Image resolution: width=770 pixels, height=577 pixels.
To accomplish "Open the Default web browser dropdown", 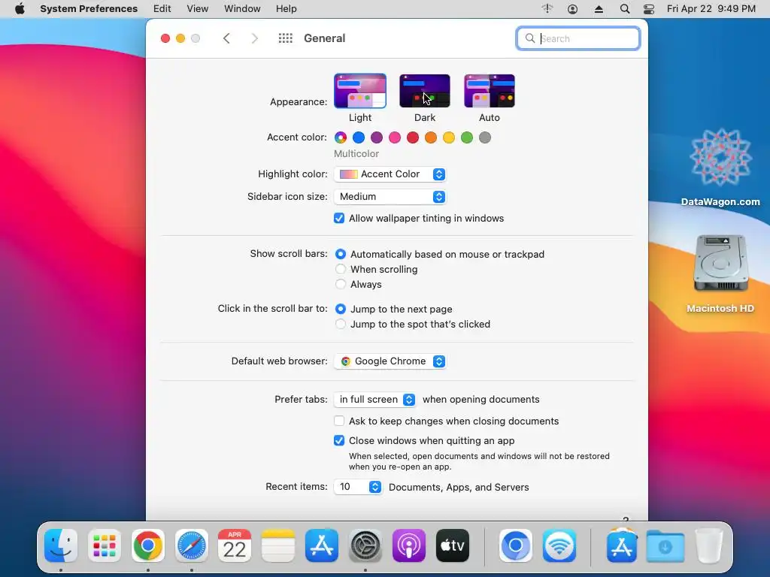I will pos(390,361).
